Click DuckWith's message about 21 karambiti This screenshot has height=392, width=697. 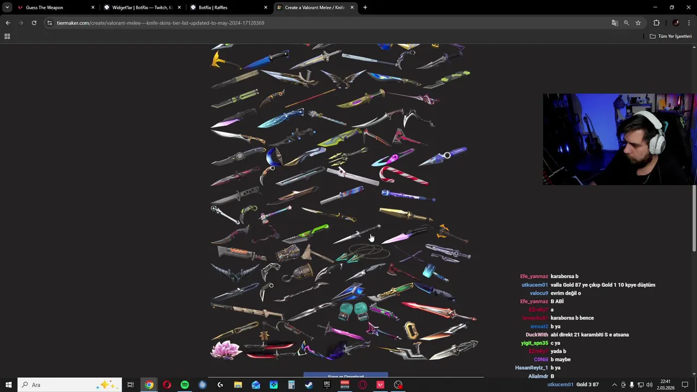590,335
